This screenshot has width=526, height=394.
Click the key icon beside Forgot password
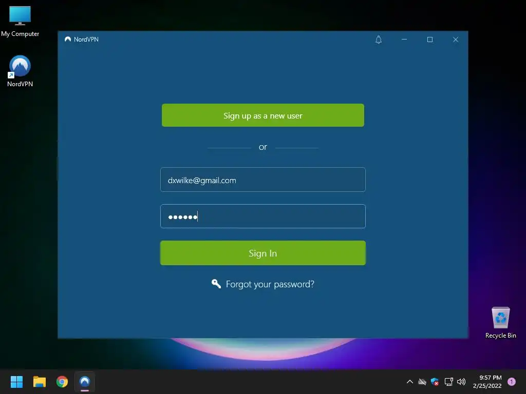point(216,284)
